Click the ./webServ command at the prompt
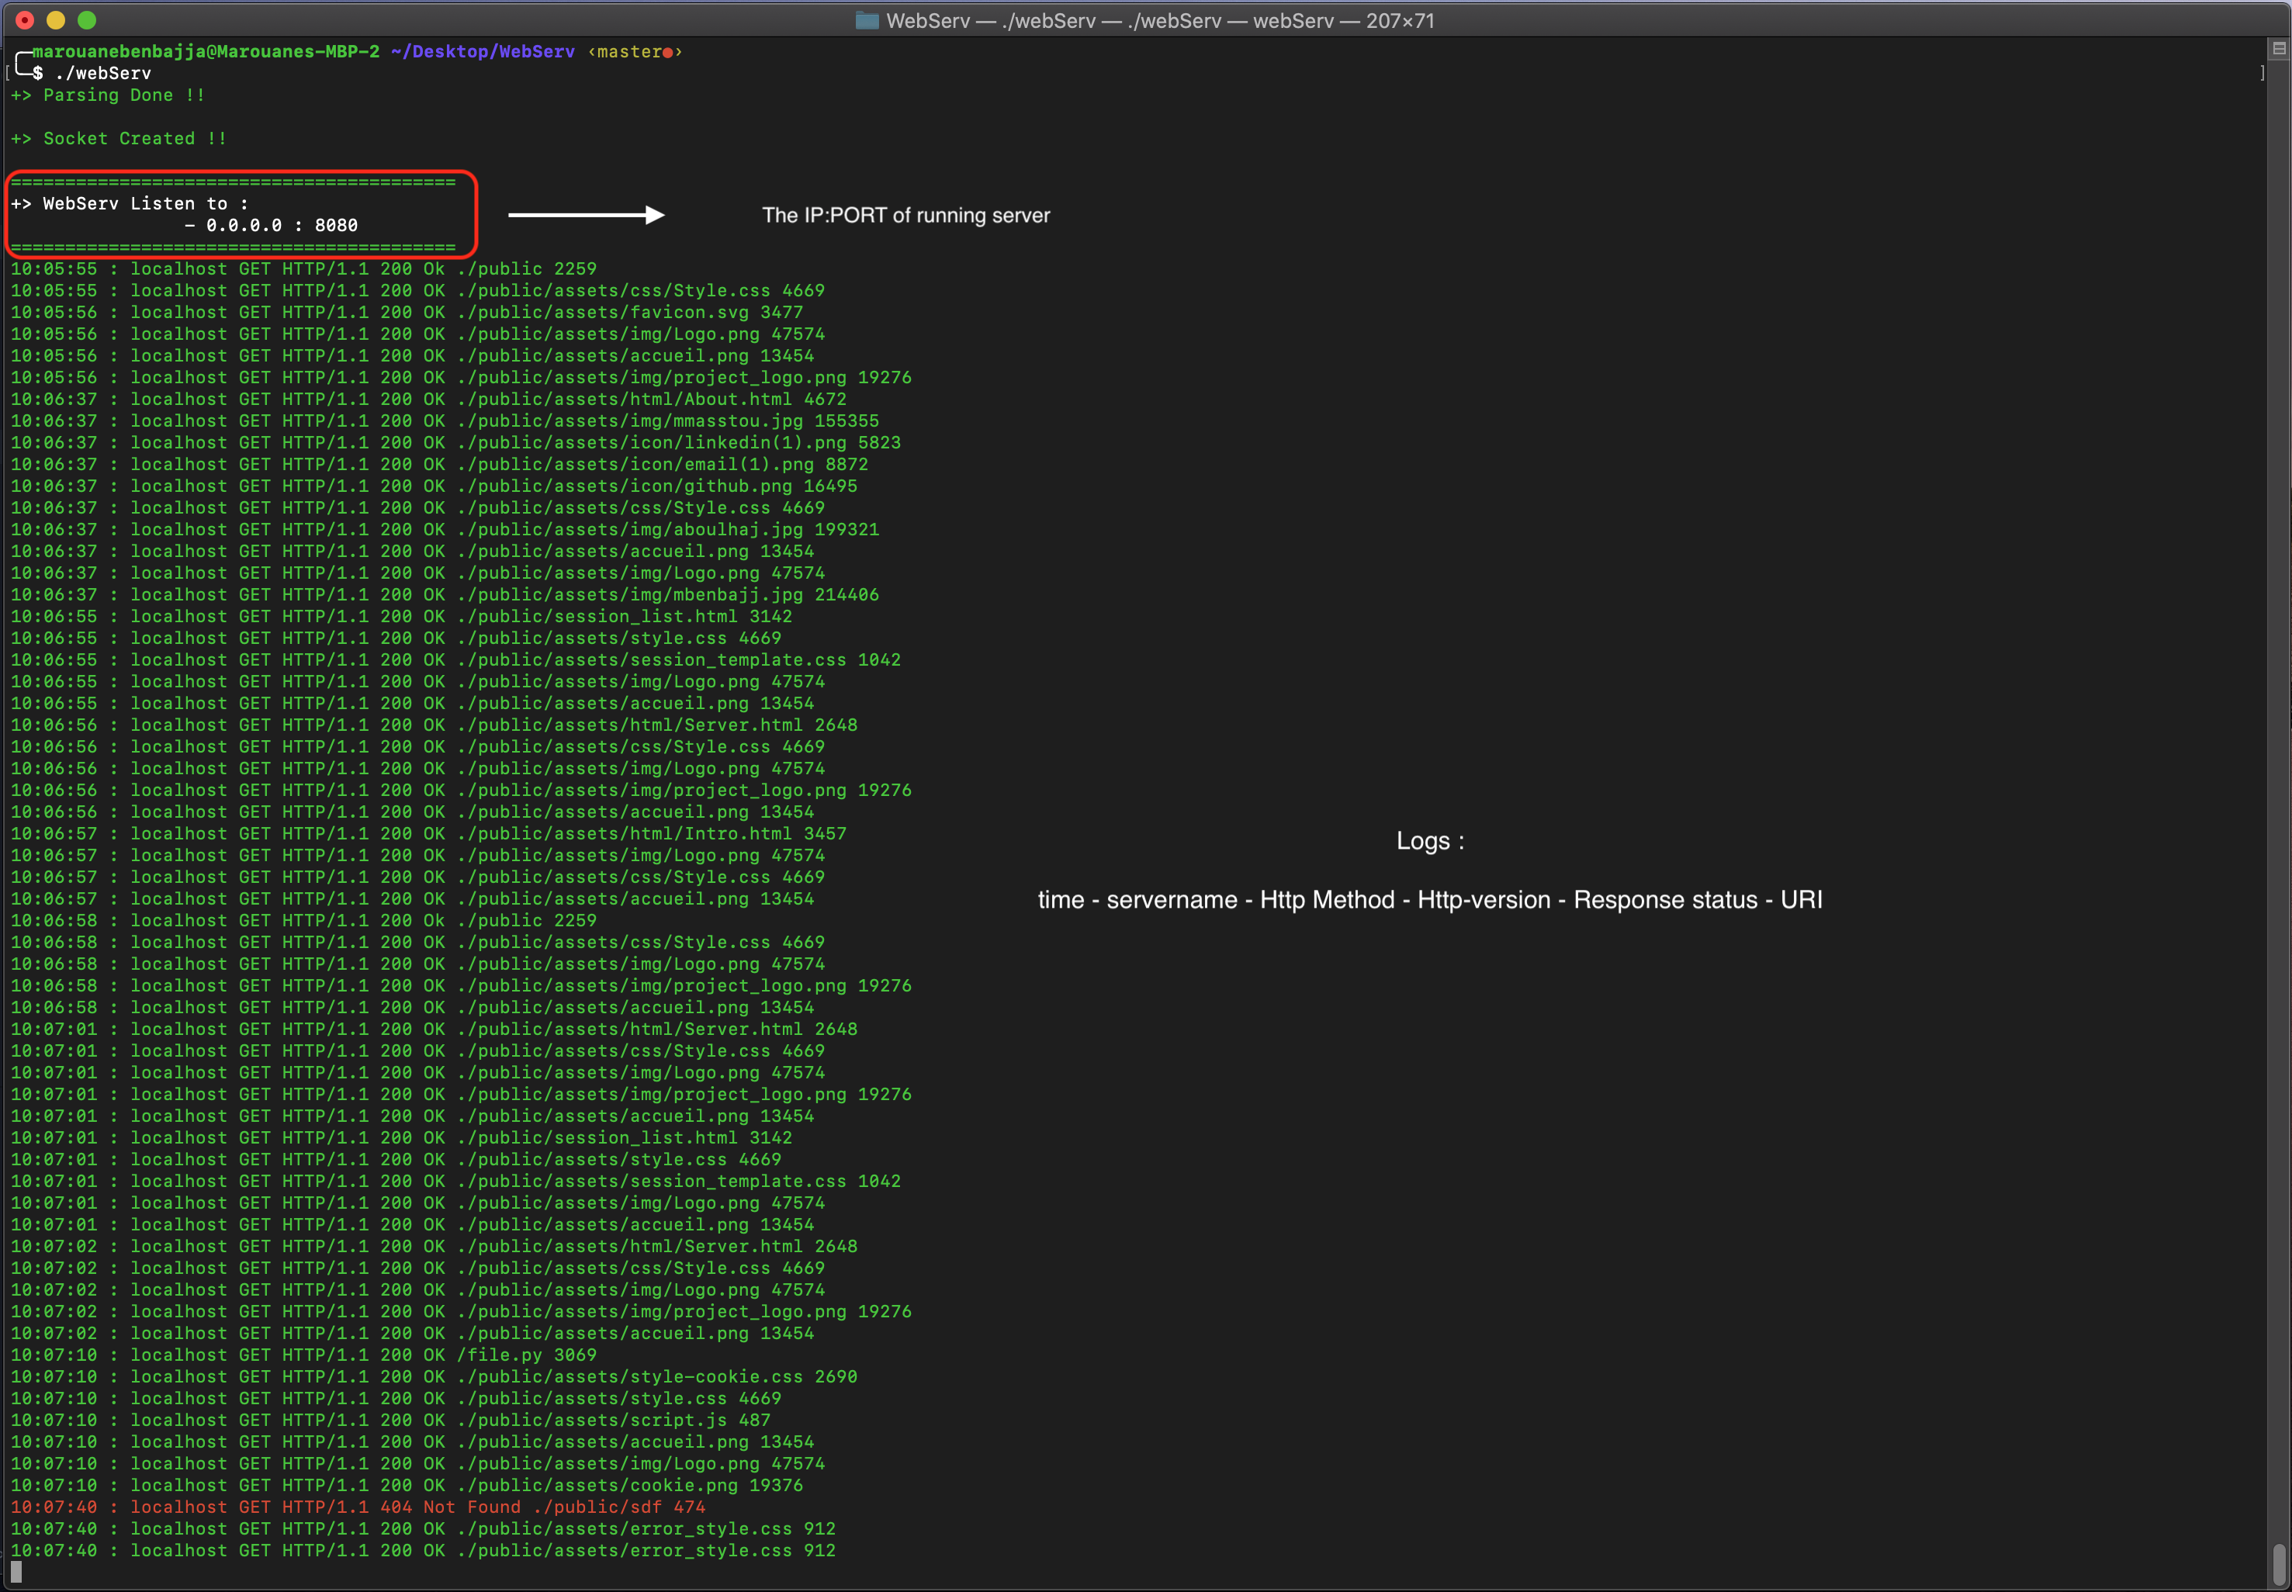Image resolution: width=2292 pixels, height=1592 pixels. pyautogui.click(x=102, y=74)
